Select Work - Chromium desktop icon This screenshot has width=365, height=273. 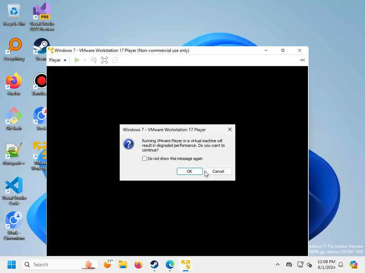(14, 226)
